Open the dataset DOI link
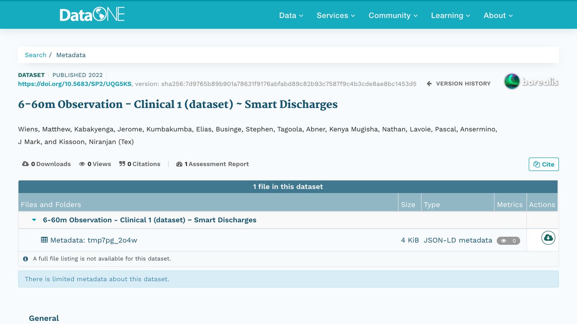577x324 pixels. tap(75, 84)
